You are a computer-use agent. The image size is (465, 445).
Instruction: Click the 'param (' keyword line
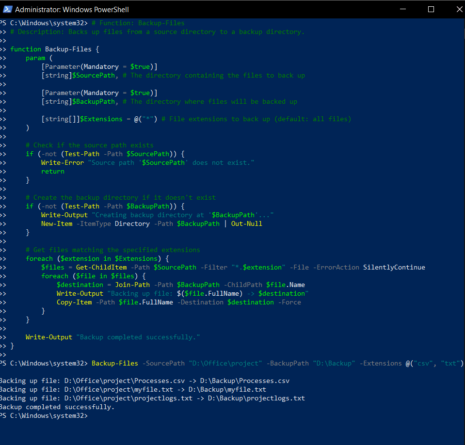[39, 58]
